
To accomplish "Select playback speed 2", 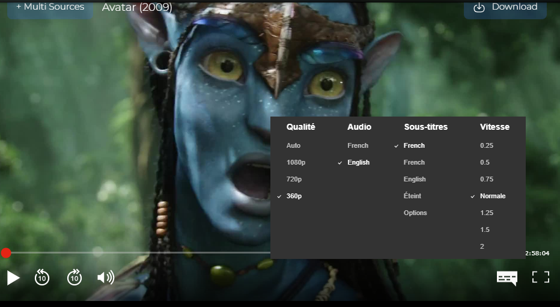I will pyautogui.click(x=482, y=246).
